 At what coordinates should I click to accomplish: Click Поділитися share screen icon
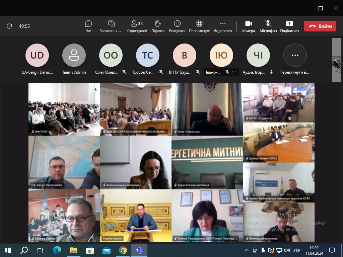(289, 26)
